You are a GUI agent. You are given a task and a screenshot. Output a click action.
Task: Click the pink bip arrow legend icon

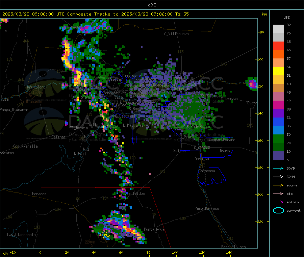click(278, 194)
